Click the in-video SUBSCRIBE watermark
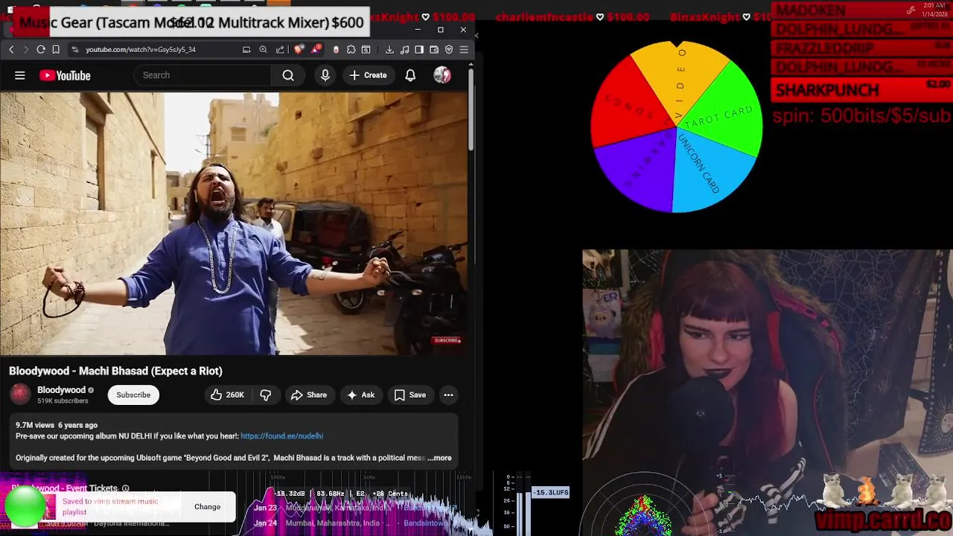Image resolution: width=953 pixels, height=536 pixels. coord(447,340)
